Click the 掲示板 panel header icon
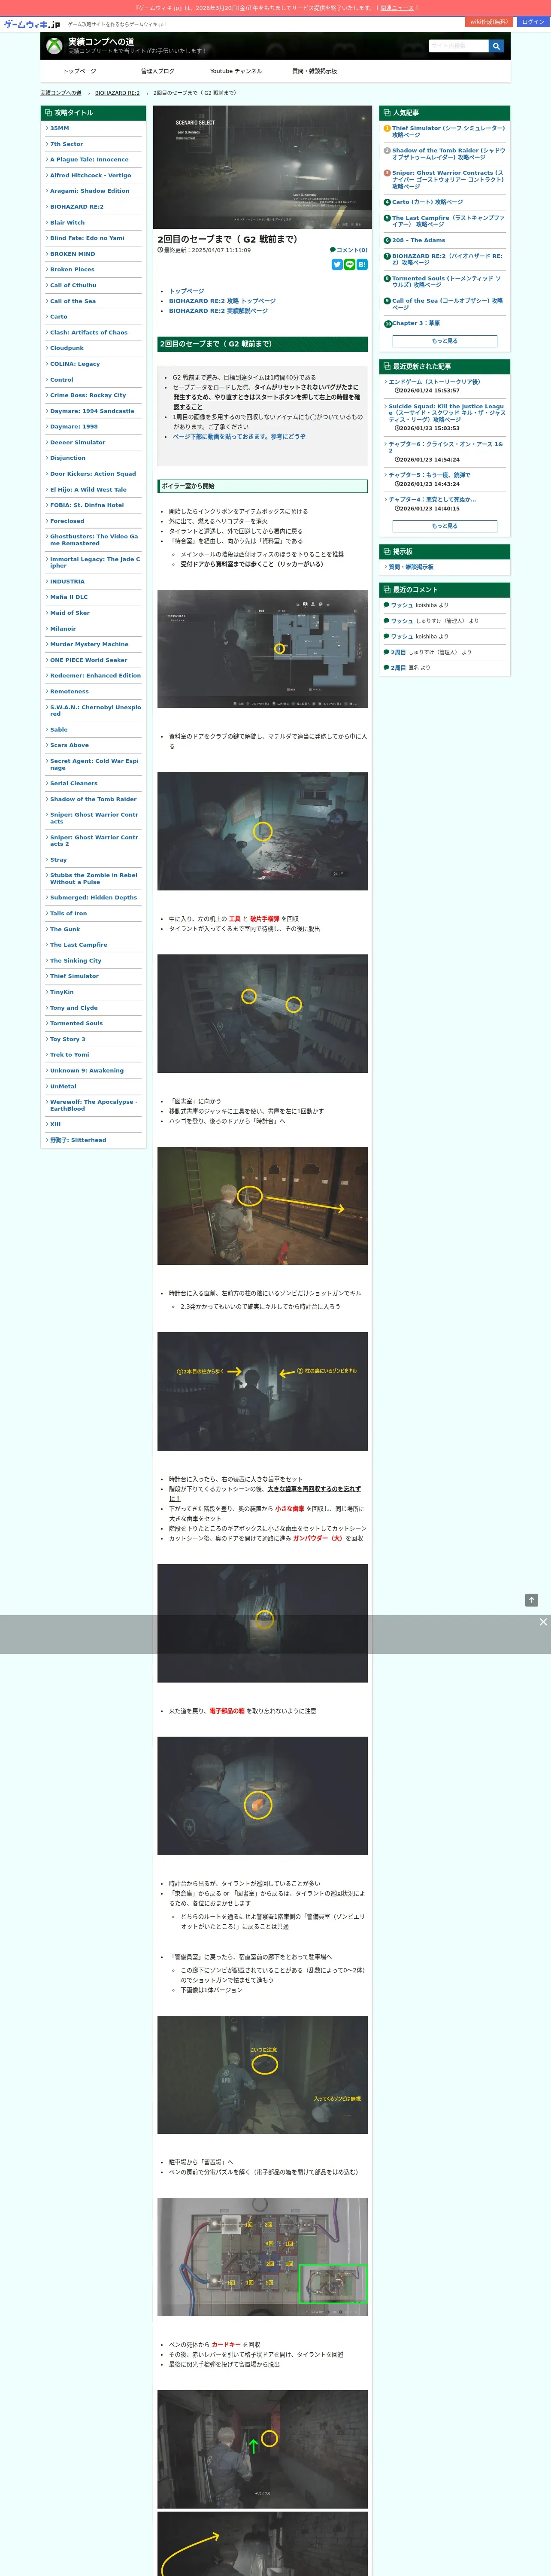The image size is (551, 2576). 387,552
